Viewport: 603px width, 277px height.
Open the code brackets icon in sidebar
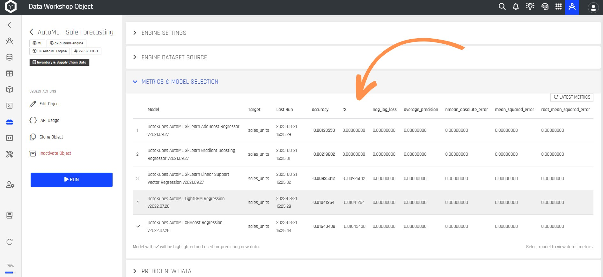click(x=10, y=138)
